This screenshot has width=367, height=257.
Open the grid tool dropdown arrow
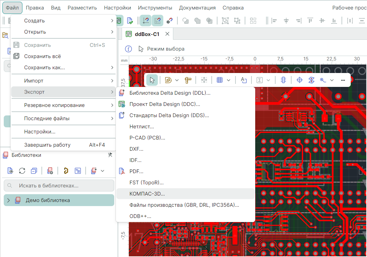point(229,80)
